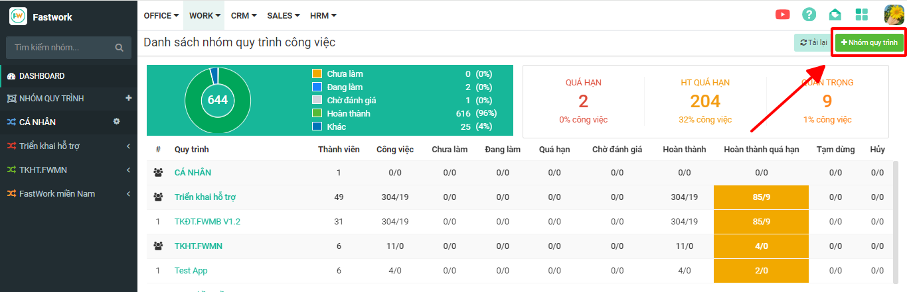Open the HRM dropdown menu
The height and width of the screenshot is (292, 907).
pos(323,15)
